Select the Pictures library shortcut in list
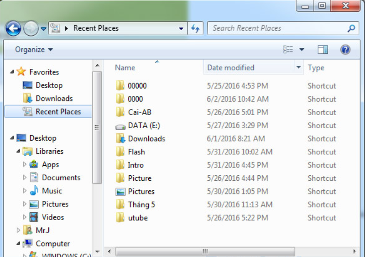 pos(141,192)
